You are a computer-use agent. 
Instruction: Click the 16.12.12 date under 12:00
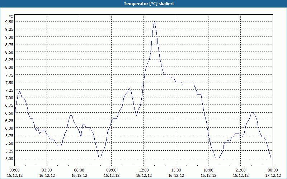click(144, 175)
